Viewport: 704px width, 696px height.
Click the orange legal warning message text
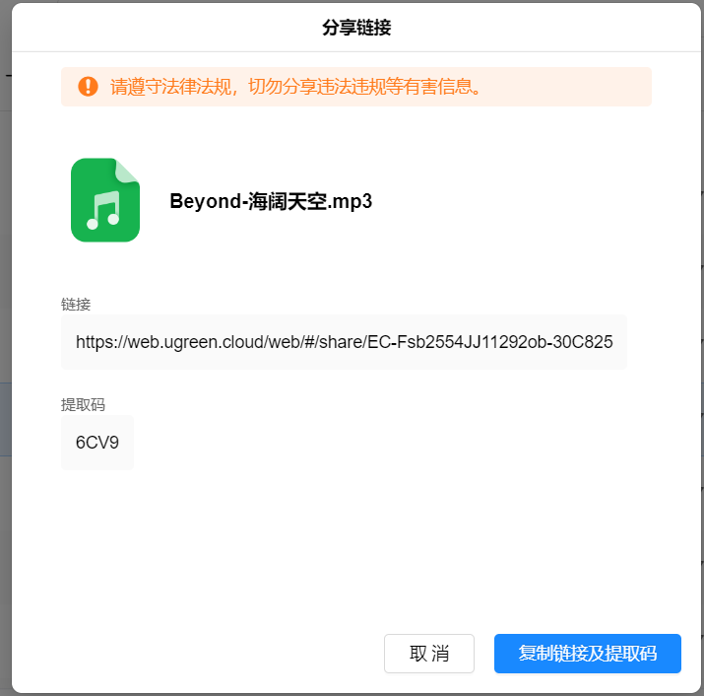click(x=295, y=87)
